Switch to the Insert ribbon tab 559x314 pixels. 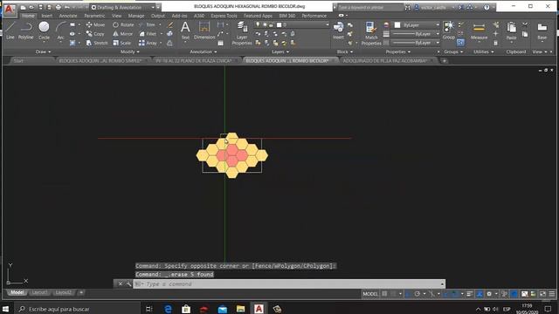[x=46, y=16]
